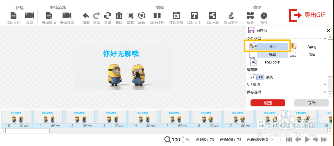The image size is (334, 146).
Task: Delete frames with 删除 trash icon
Action: coord(119,16)
